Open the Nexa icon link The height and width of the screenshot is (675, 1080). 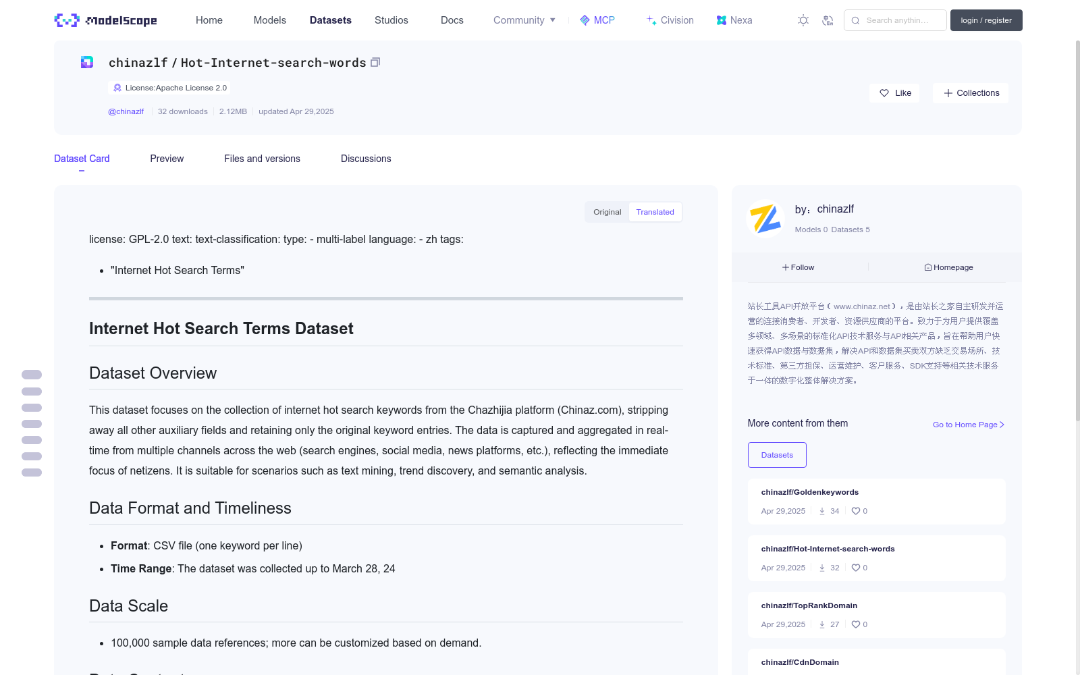pyautogui.click(x=722, y=20)
